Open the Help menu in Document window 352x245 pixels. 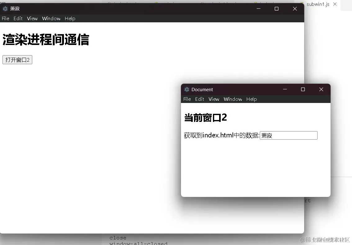tap(251, 99)
